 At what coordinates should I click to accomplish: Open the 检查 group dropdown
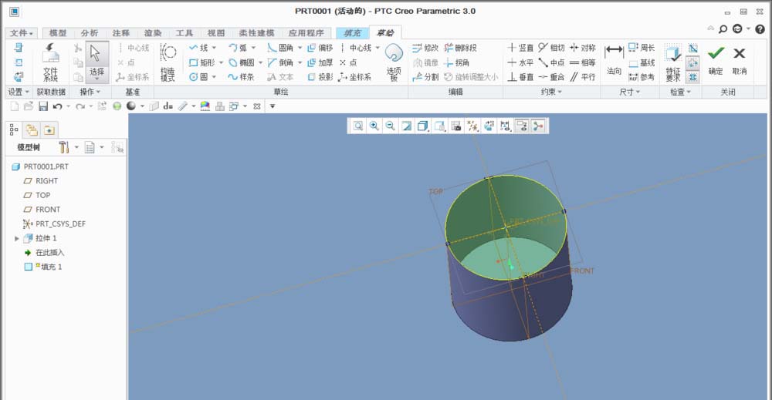[680, 92]
